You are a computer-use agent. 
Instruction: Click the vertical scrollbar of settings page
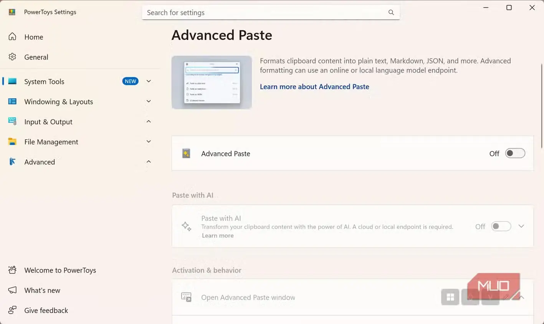point(542,106)
